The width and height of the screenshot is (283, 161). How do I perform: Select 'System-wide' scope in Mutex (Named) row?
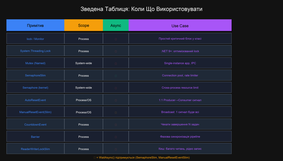pos(84,63)
